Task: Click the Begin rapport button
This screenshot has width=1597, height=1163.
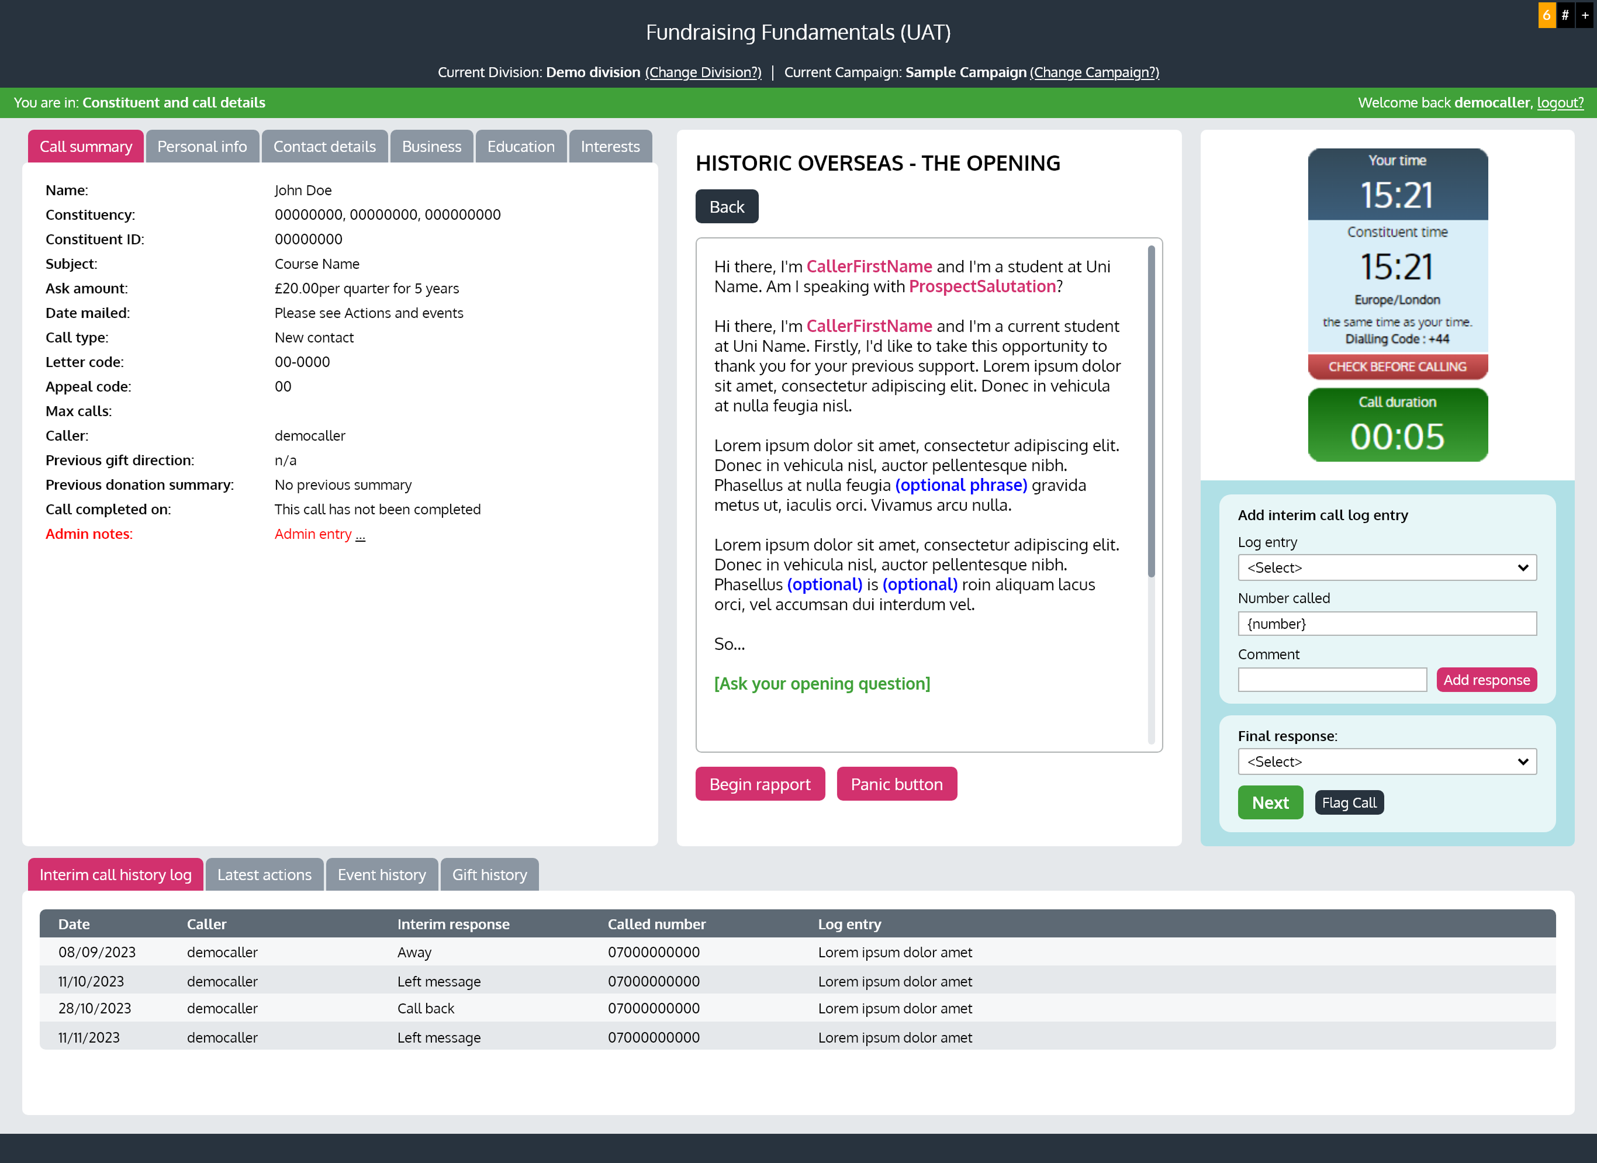Action: [x=760, y=784]
